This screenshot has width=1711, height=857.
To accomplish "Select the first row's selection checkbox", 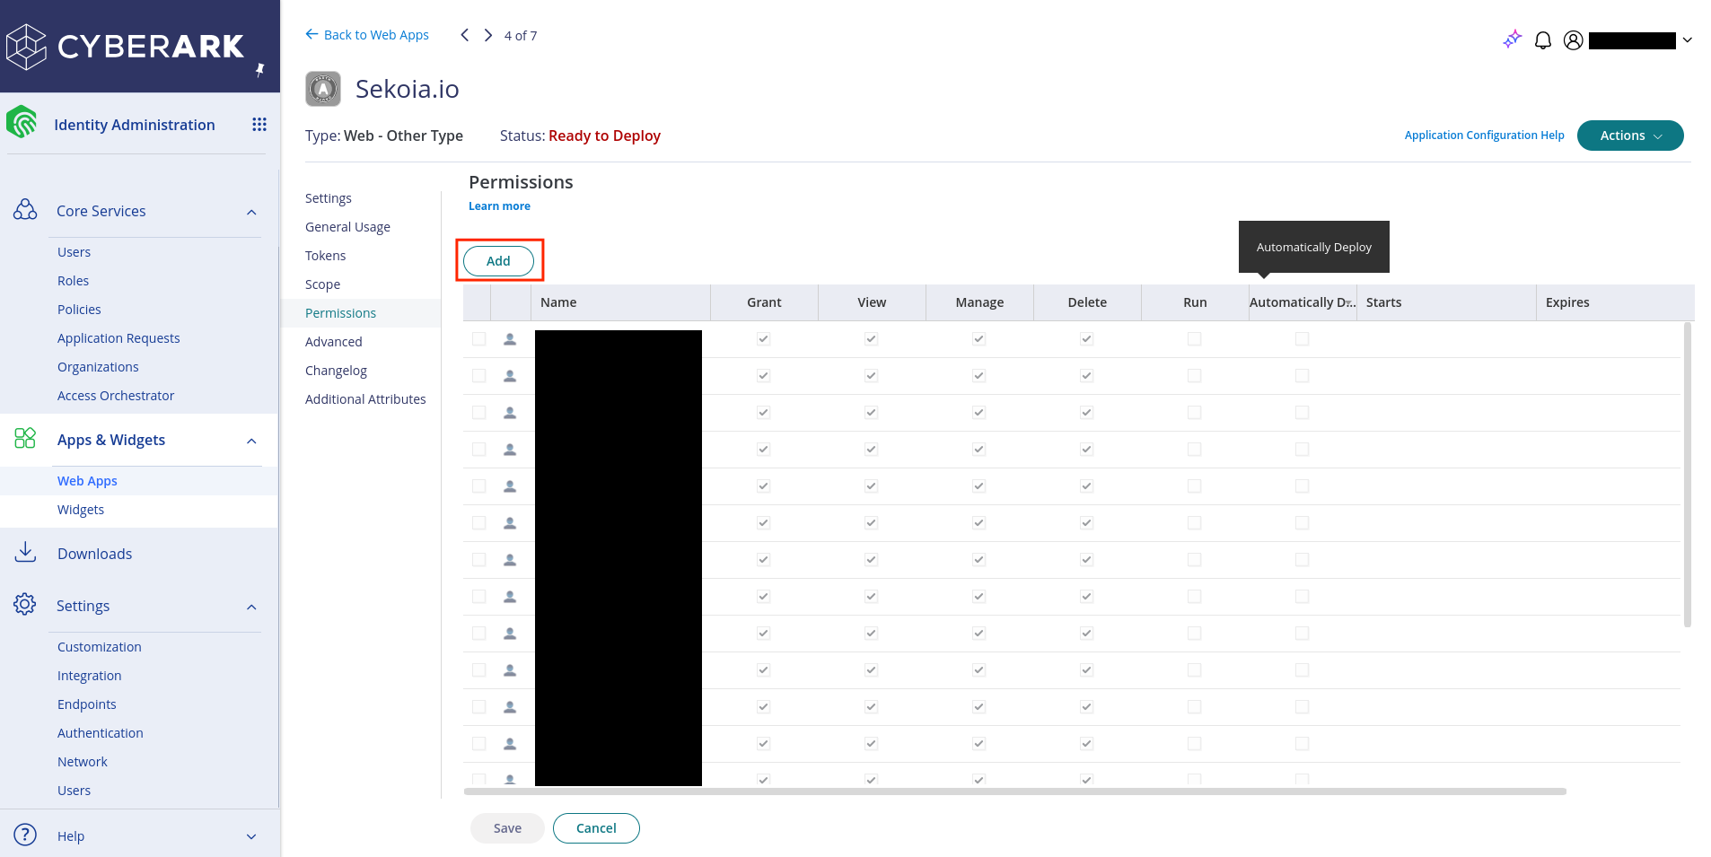I will click(x=478, y=339).
